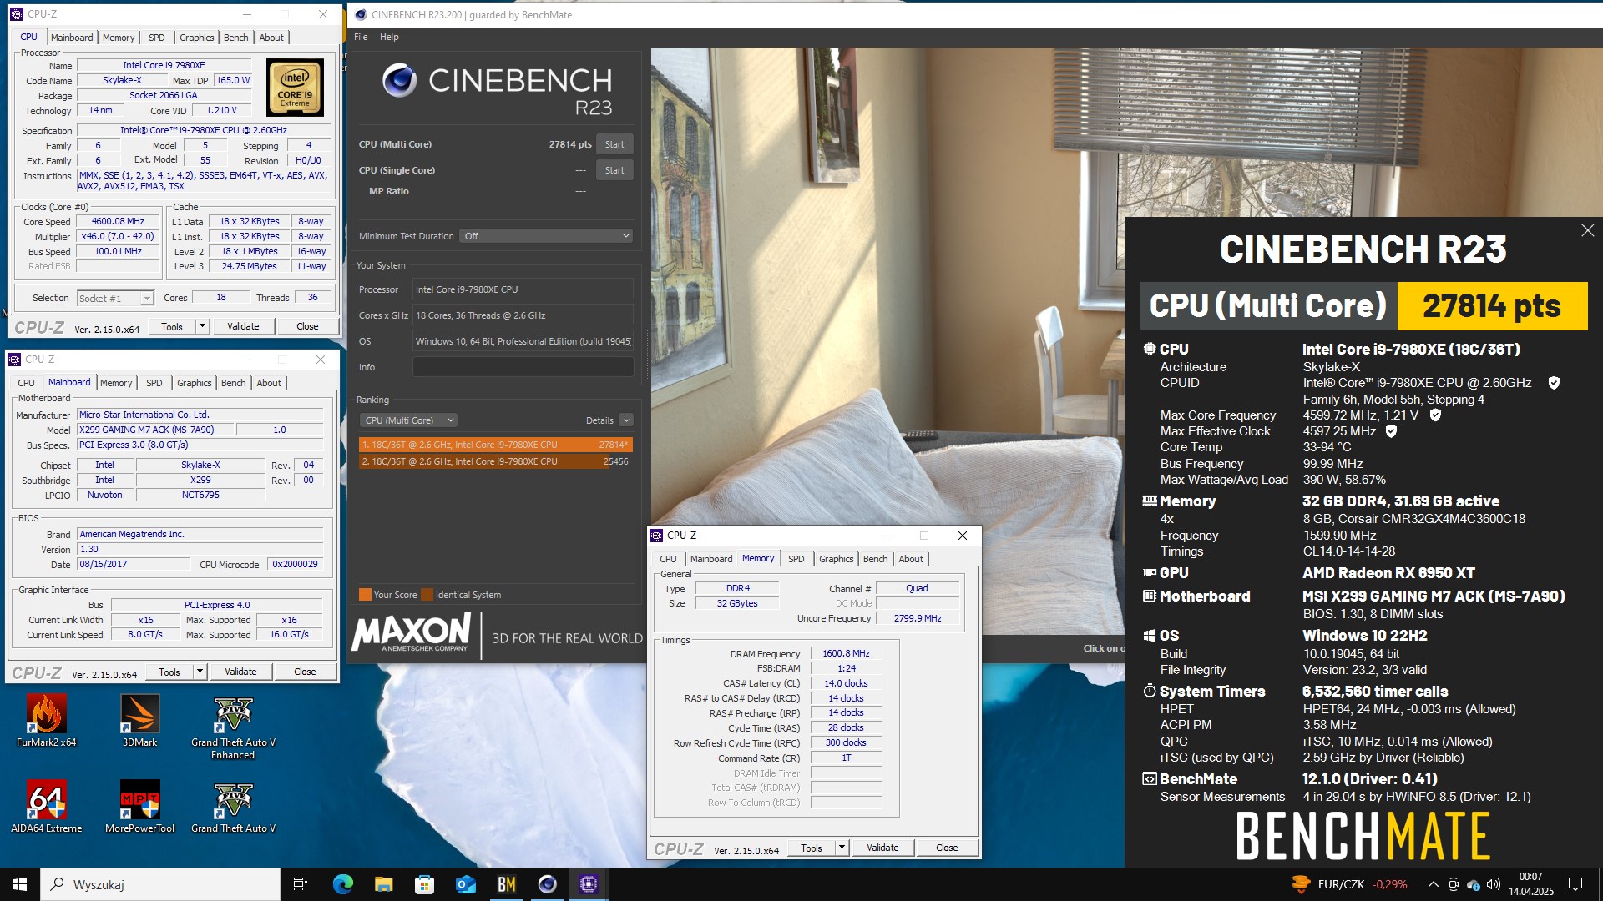Open AIDA64 Extreme desktop icon
The width and height of the screenshot is (1603, 901).
46,807
